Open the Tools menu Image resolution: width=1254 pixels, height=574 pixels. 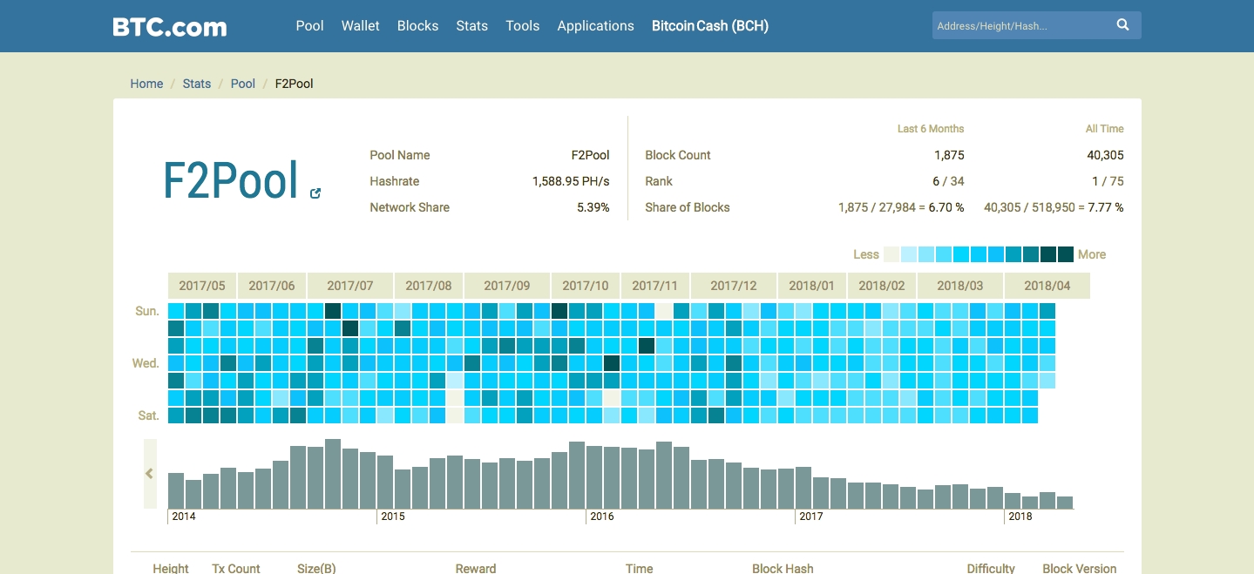(523, 26)
